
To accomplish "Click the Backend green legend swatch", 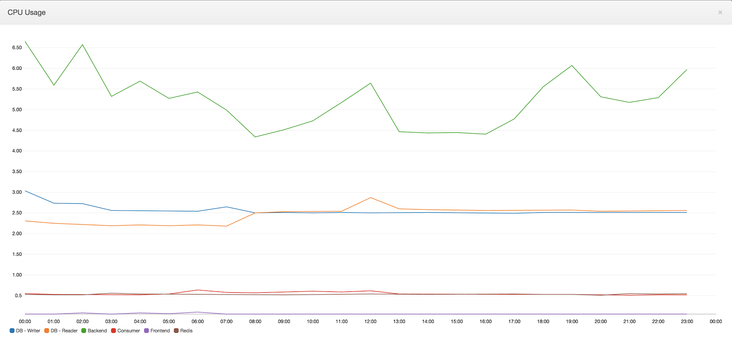I will [84, 331].
